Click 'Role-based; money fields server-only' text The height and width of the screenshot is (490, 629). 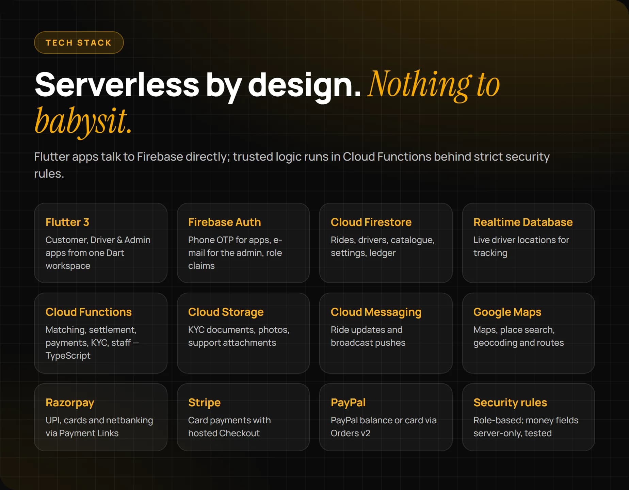[x=526, y=427]
